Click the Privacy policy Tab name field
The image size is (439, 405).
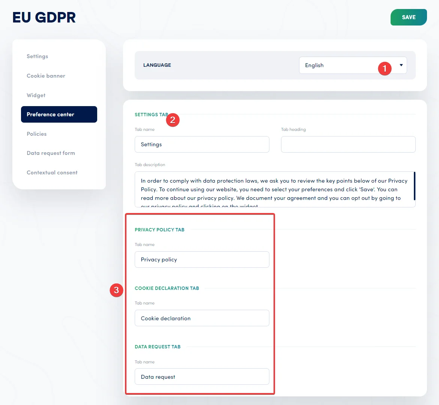click(x=202, y=259)
